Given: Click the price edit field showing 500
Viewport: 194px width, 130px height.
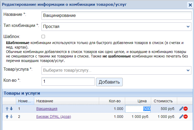Looking at the screenshot, I should click(x=138, y=109).
